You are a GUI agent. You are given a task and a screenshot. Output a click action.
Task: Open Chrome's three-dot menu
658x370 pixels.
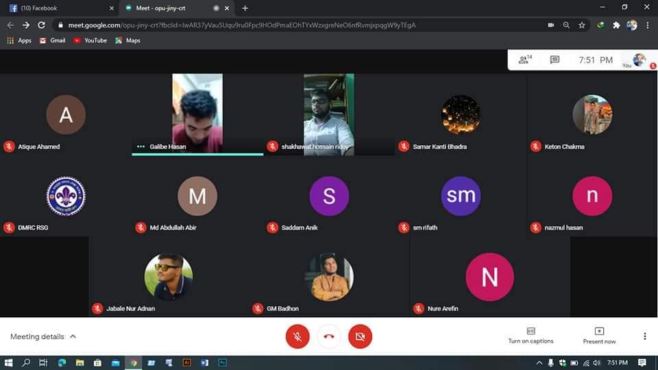click(x=648, y=25)
